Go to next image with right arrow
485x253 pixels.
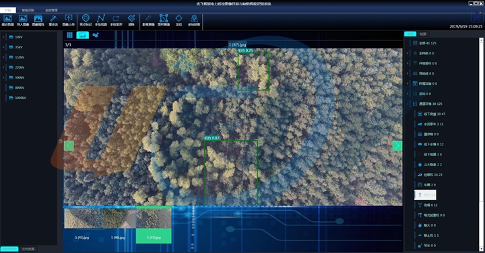point(397,146)
